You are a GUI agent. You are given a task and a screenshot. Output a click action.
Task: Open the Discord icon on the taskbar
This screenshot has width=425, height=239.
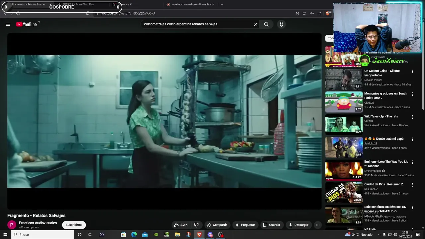pos(210,235)
